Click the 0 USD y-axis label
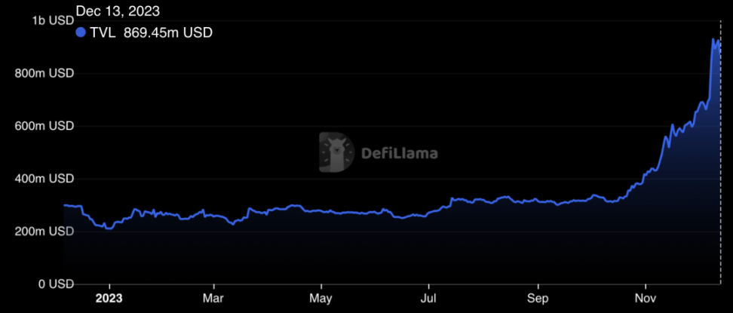The image size is (733, 313). coord(55,284)
